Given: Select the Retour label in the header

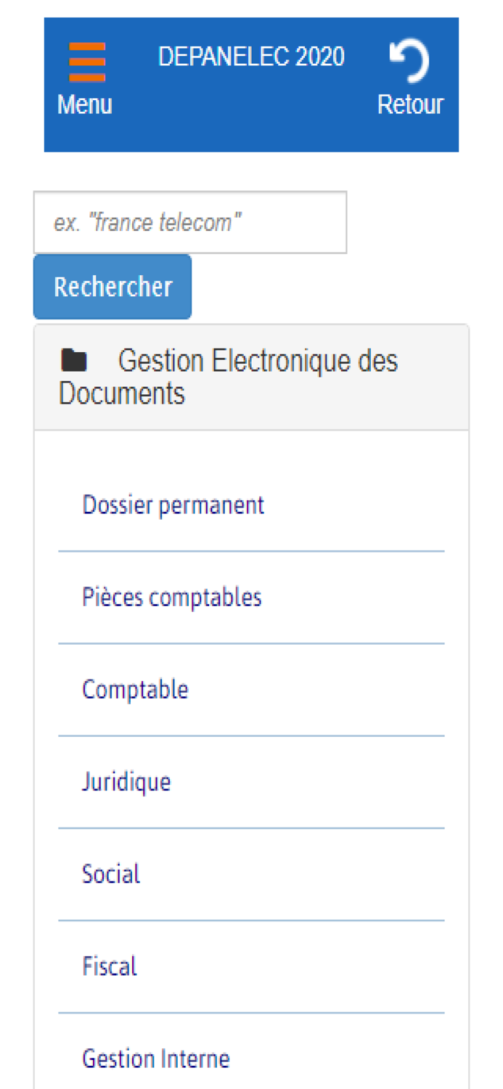Looking at the screenshot, I should 410,104.
